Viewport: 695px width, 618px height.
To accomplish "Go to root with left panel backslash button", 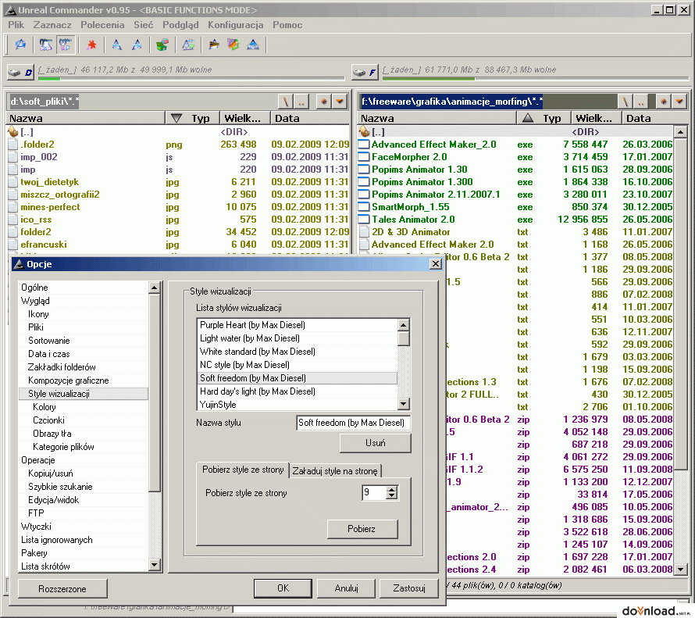I will coord(286,102).
